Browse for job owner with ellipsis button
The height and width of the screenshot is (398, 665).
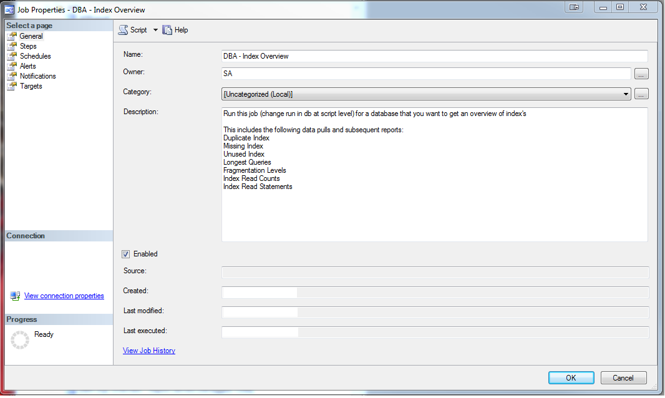(x=641, y=74)
